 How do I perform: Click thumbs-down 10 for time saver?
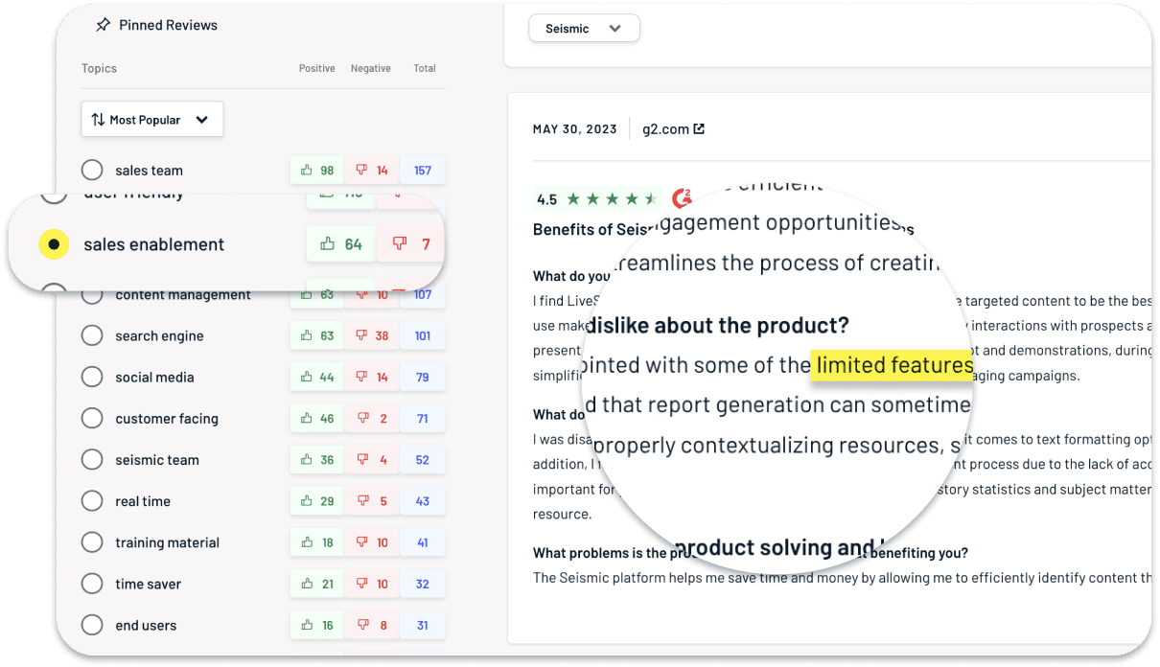[x=372, y=584]
